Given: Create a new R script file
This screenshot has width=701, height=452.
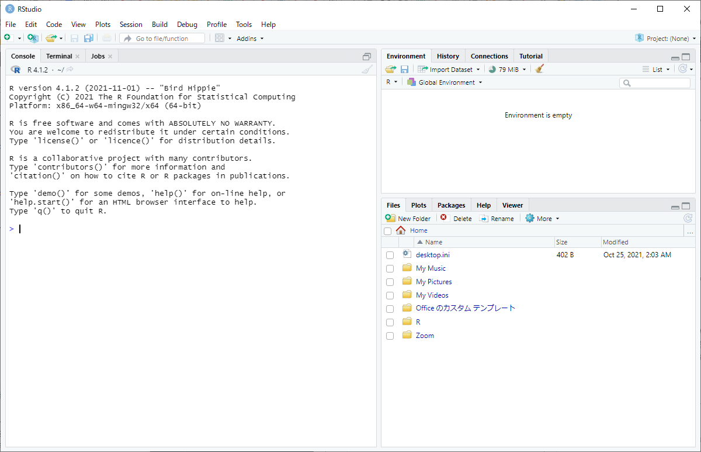Looking at the screenshot, I should tap(9, 37).
